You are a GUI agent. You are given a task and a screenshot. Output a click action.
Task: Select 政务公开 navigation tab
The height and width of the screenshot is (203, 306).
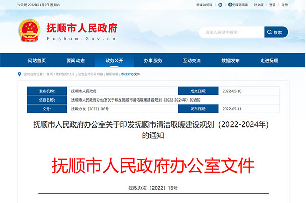(114, 61)
